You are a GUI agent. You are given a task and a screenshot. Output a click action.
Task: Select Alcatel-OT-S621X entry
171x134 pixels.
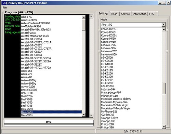(x=51, y=64)
